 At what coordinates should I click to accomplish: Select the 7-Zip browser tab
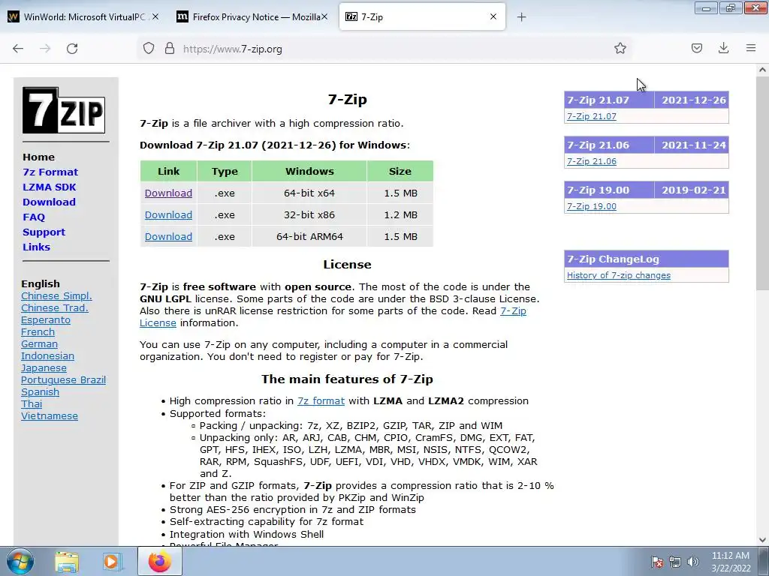coord(422,16)
